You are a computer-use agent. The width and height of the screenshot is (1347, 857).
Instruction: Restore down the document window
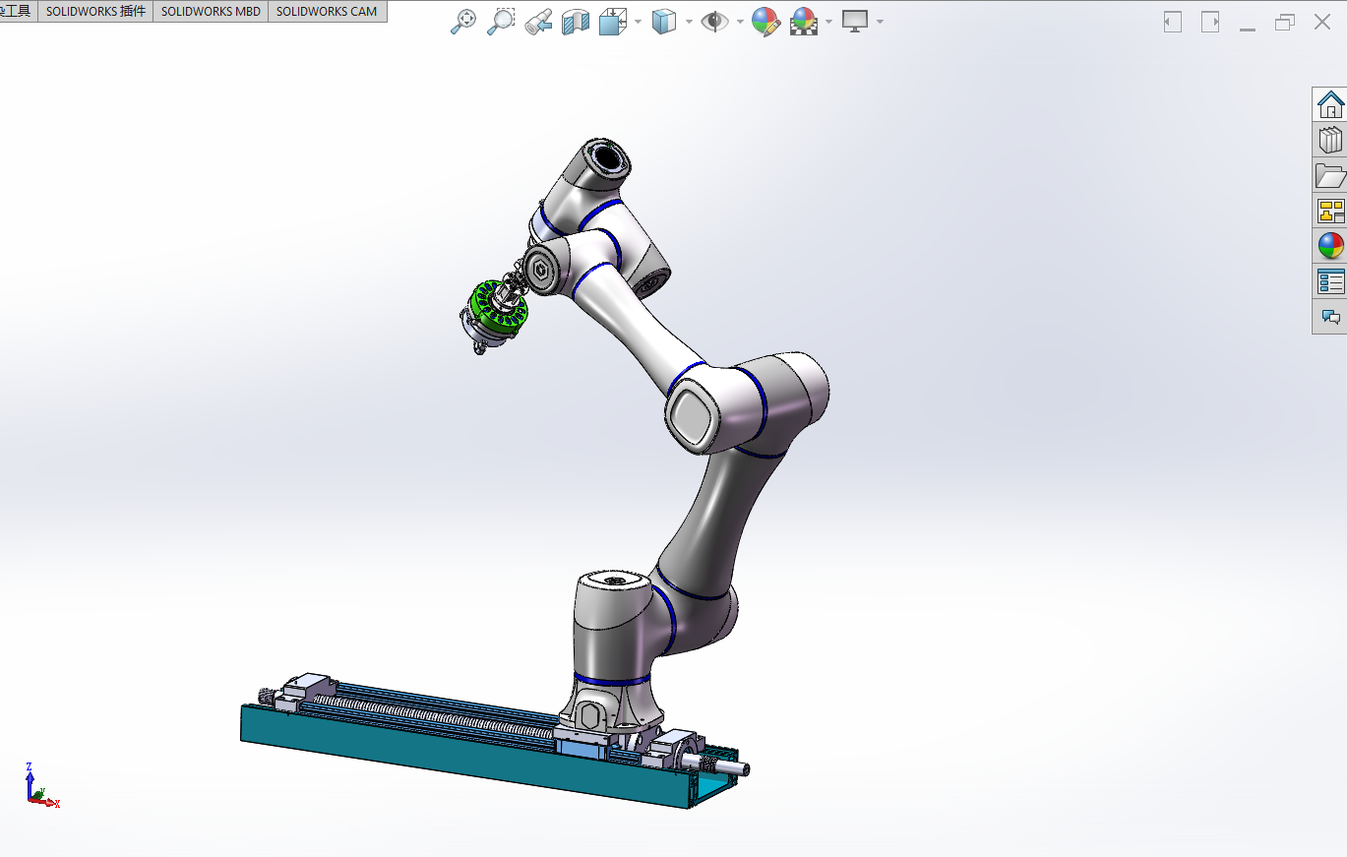pyautogui.click(x=1285, y=22)
